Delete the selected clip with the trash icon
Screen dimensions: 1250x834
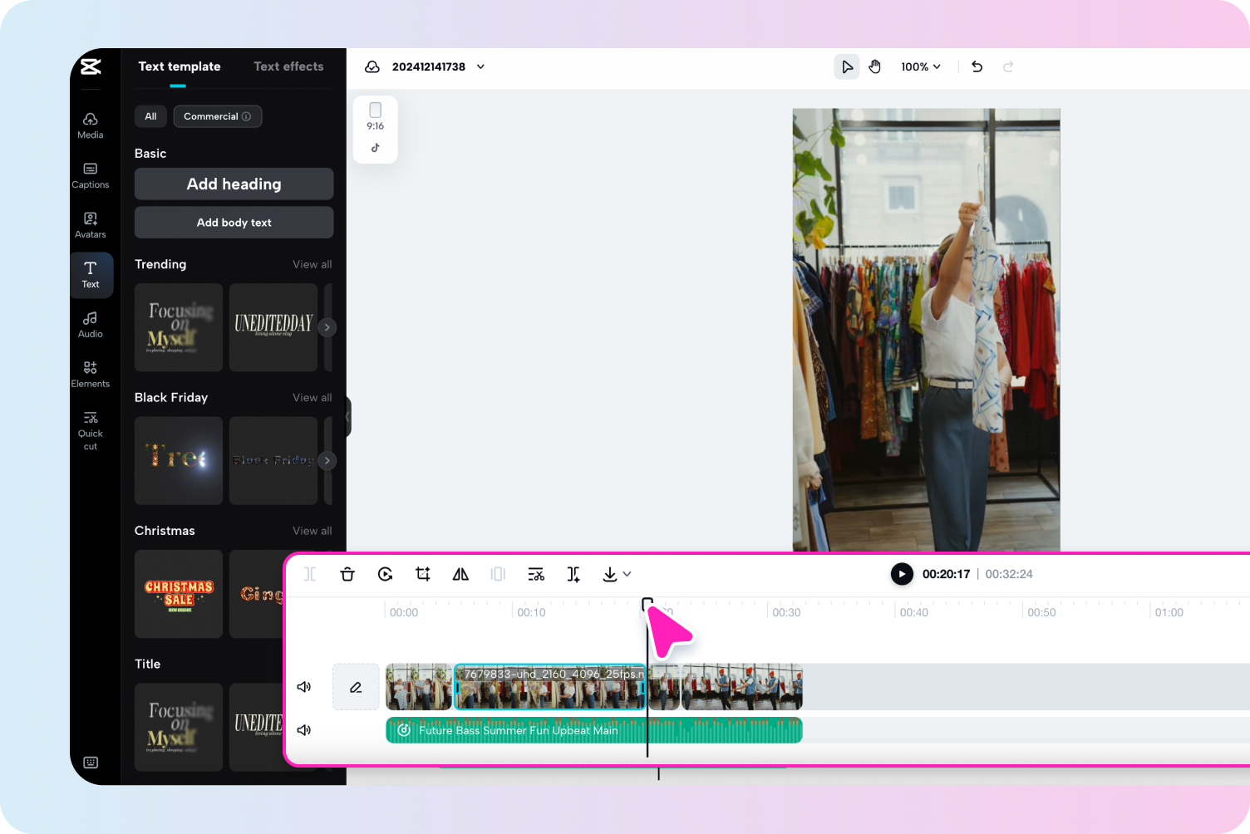[347, 574]
